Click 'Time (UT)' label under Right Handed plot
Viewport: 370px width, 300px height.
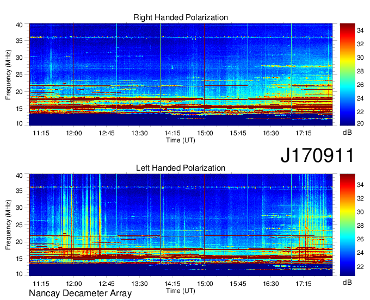click(181, 140)
